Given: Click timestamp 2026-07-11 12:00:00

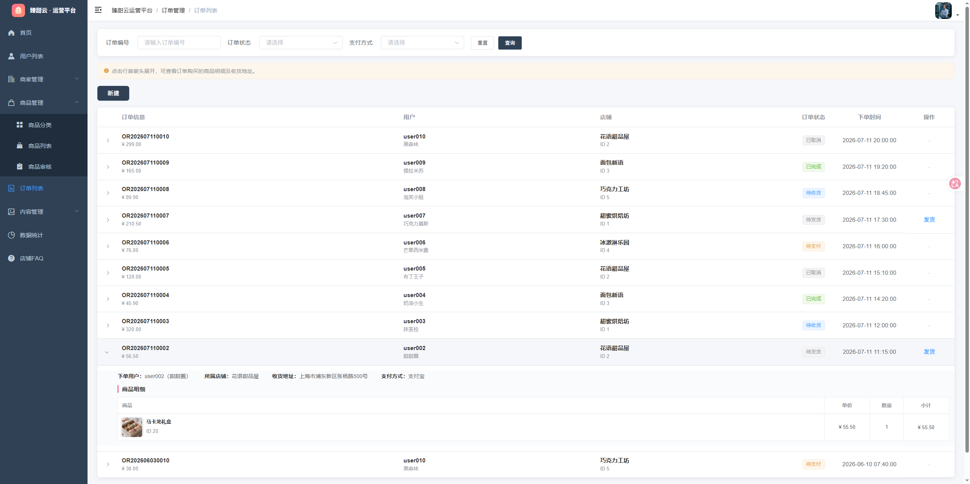Looking at the screenshot, I should [869, 325].
